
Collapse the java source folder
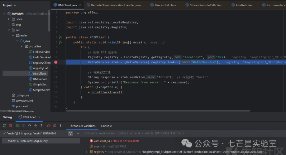17,41
